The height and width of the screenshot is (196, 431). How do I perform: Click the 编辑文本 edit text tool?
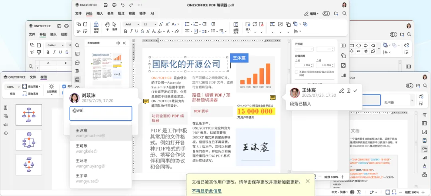(236, 27)
